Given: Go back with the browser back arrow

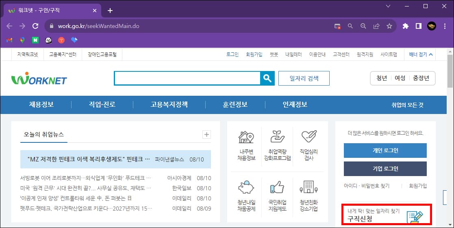Looking at the screenshot, I should [9, 26].
